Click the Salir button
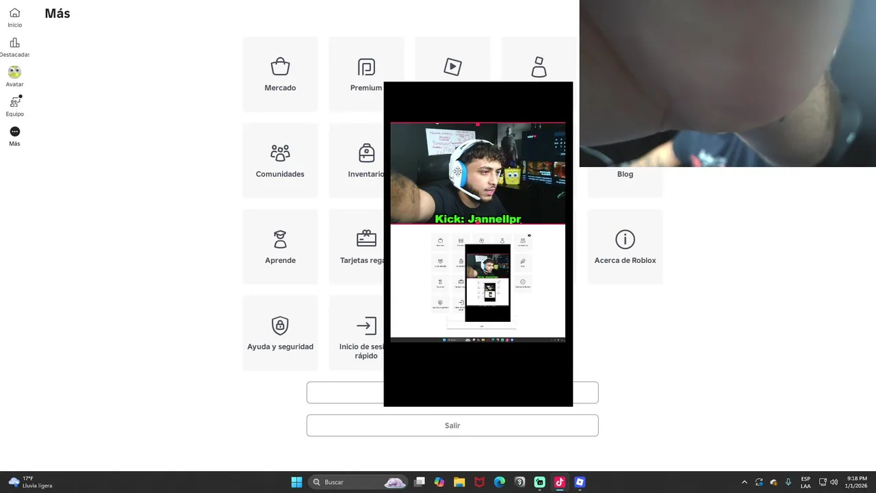 [452, 425]
